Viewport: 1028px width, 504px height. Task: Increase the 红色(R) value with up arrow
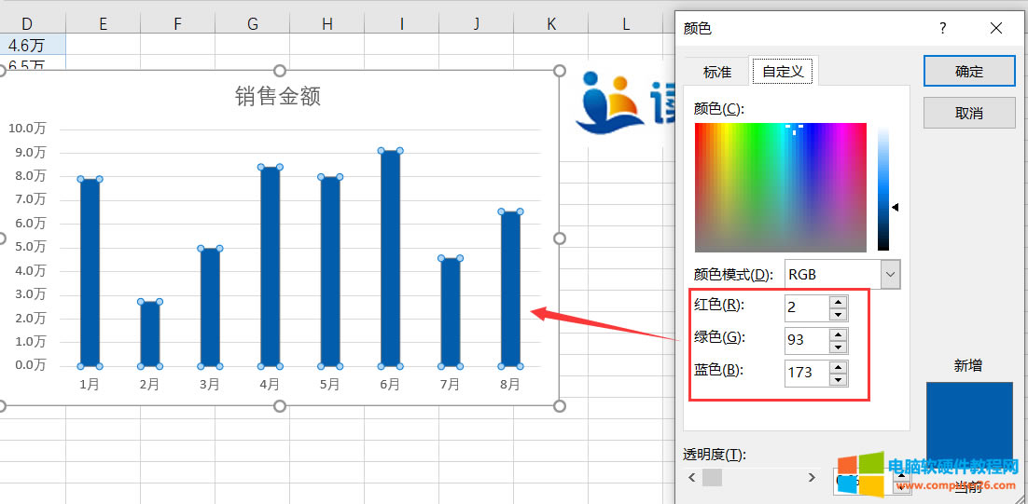click(838, 301)
